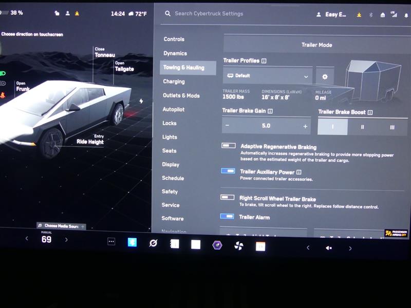
Task: Tap Entry Ride Height label
Action: (x=90, y=140)
